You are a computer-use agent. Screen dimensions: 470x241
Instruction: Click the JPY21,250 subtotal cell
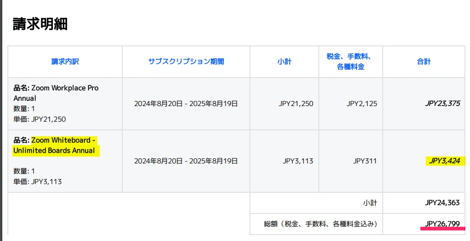(x=296, y=104)
